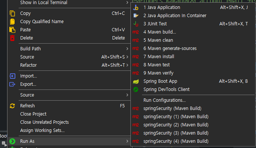Expand the Run As submenu arrow
256x148 pixels.
point(127,141)
